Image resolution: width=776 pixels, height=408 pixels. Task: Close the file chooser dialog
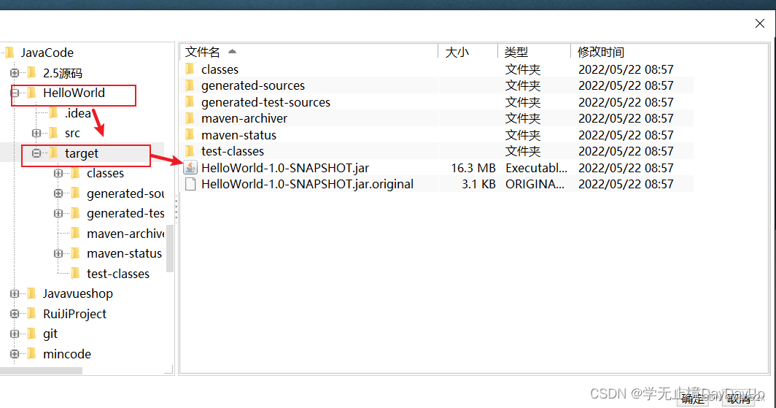760,23
